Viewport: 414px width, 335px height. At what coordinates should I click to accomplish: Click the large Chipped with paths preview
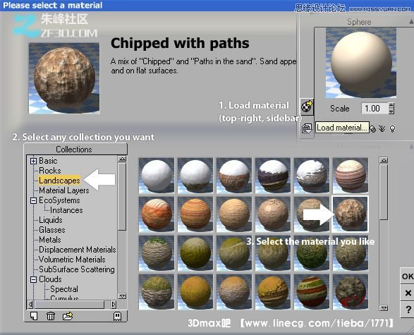coord(64,78)
